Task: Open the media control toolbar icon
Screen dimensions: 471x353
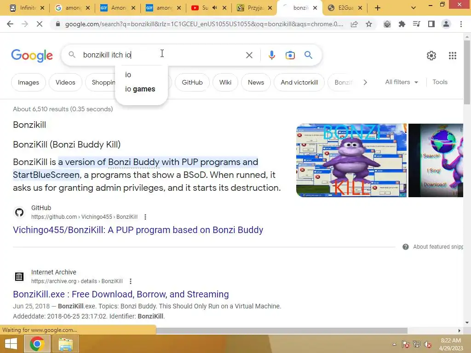Action: pyautogui.click(x=417, y=24)
